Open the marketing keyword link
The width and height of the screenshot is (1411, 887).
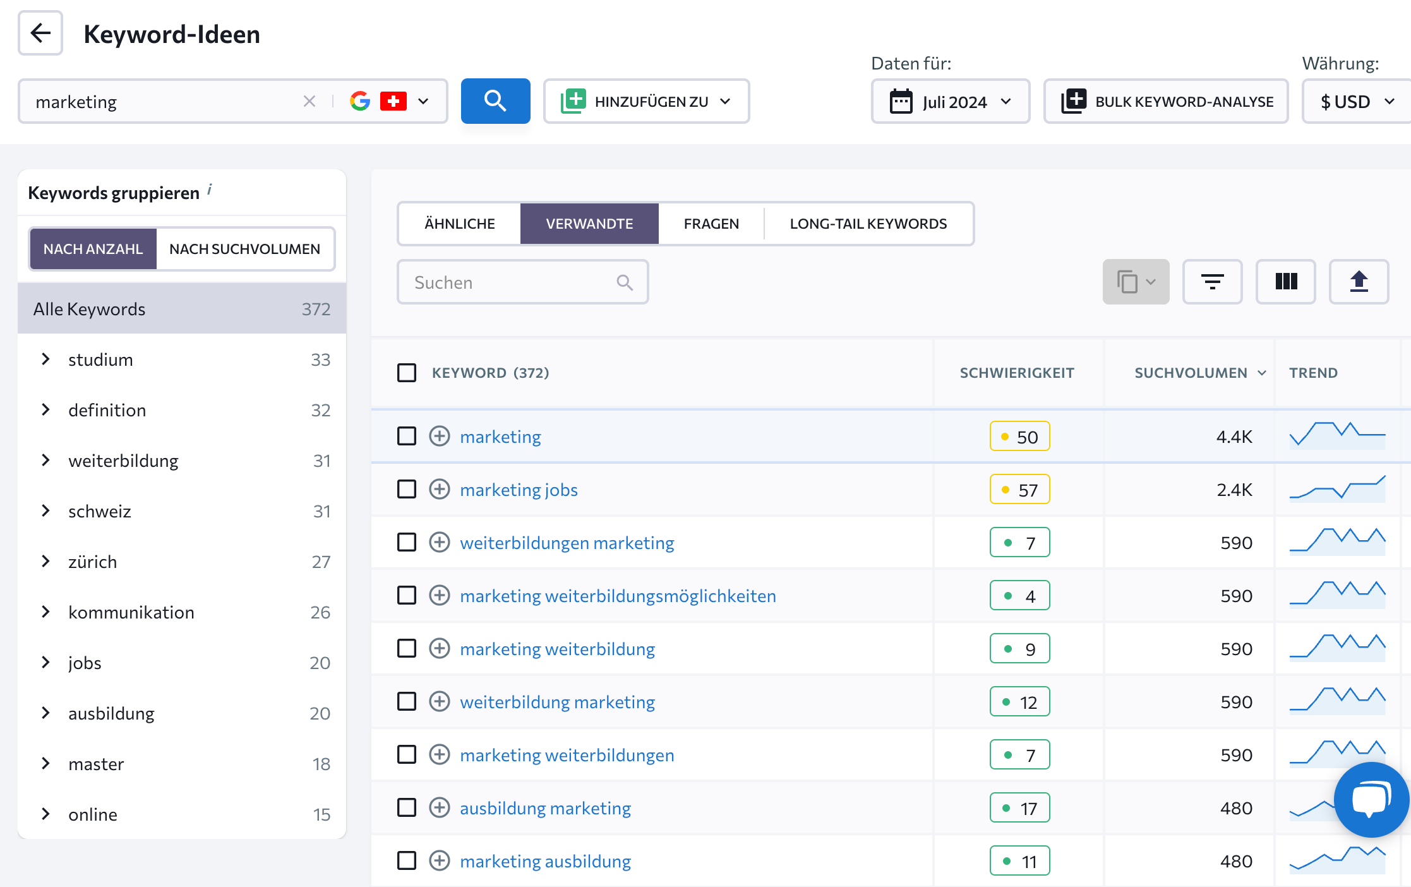500,437
